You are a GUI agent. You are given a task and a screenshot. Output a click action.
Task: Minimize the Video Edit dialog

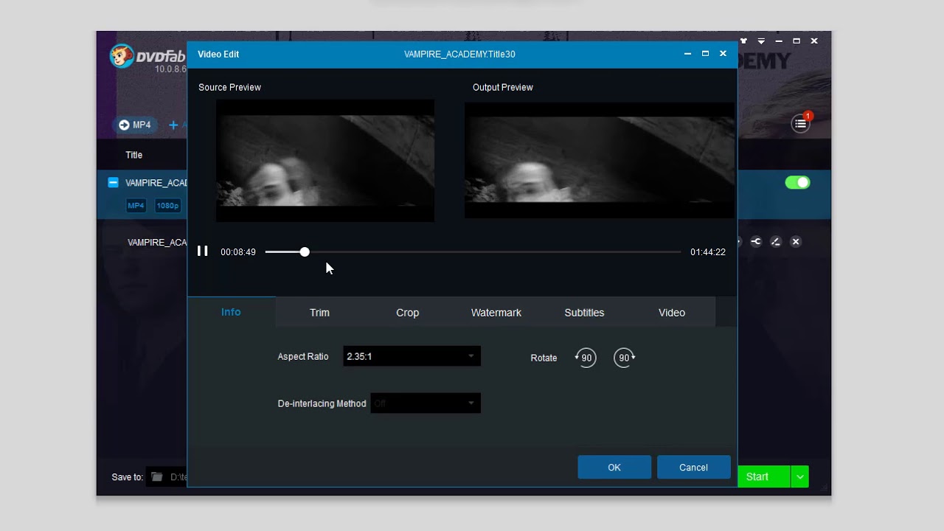coord(687,54)
